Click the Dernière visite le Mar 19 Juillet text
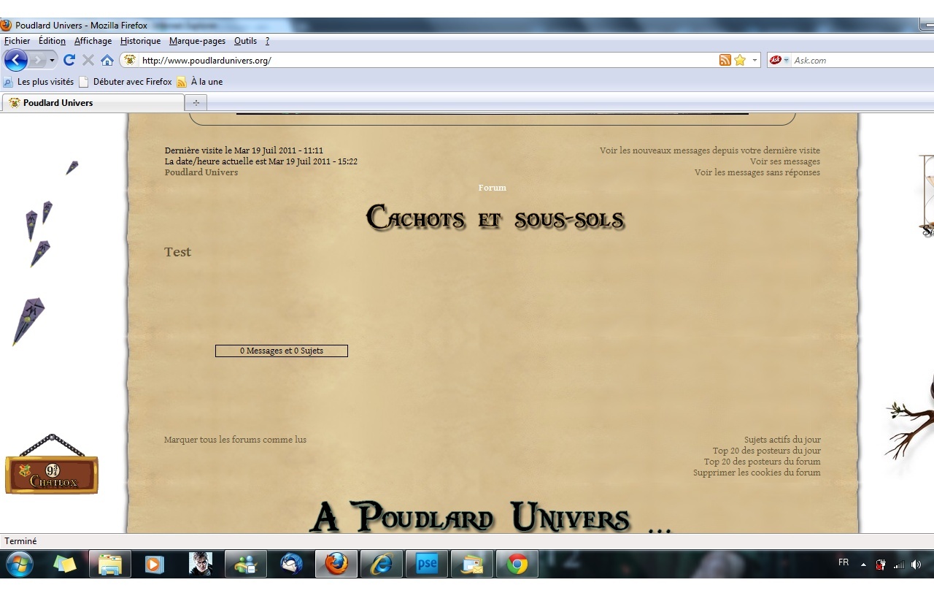The width and height of the screenshot is (934, 604). pos(244,150)
